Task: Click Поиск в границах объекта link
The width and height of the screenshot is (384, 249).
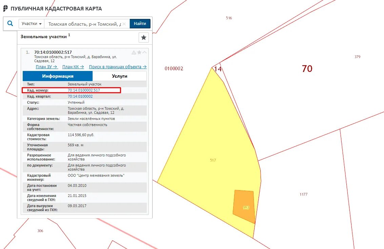Action: (x=118, y=67)
